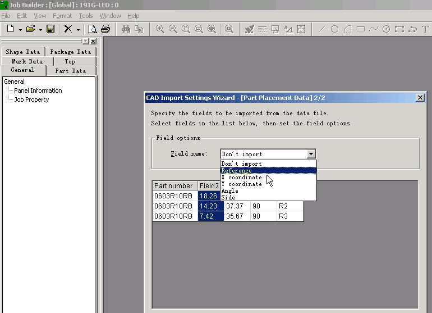This screenshot has width=432, height=313.
Task: Expand the arrow next to Open folder
Action: pyautogui.click(x=40, y=30)
